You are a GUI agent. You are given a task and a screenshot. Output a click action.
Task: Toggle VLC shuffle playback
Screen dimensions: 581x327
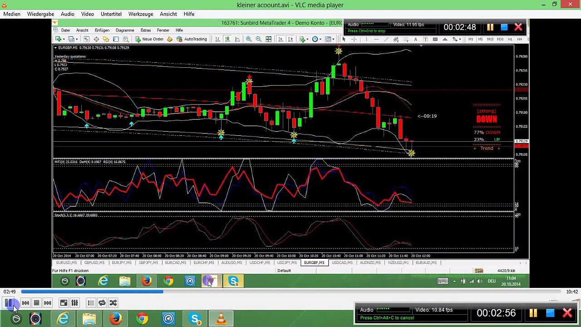click(113, 303)
